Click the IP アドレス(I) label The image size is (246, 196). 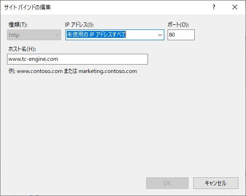[x=79, y=25]
